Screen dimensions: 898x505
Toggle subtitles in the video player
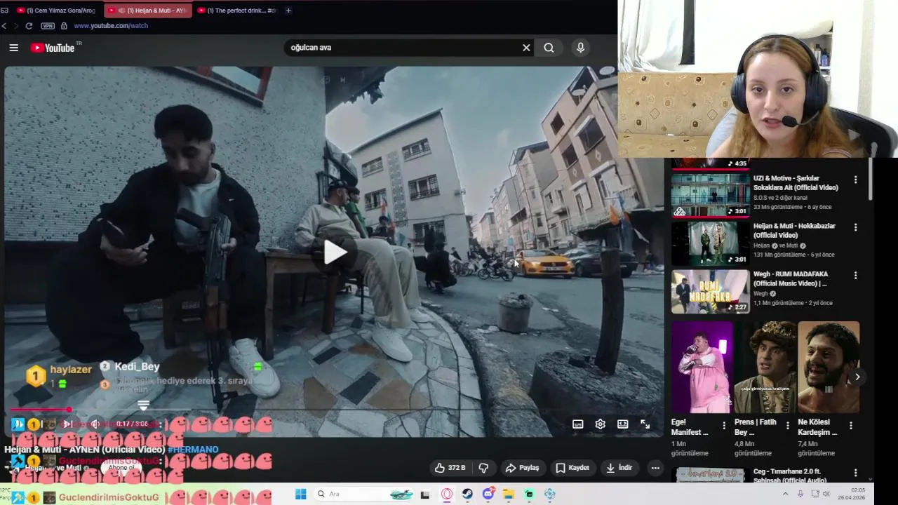point(578,424)
